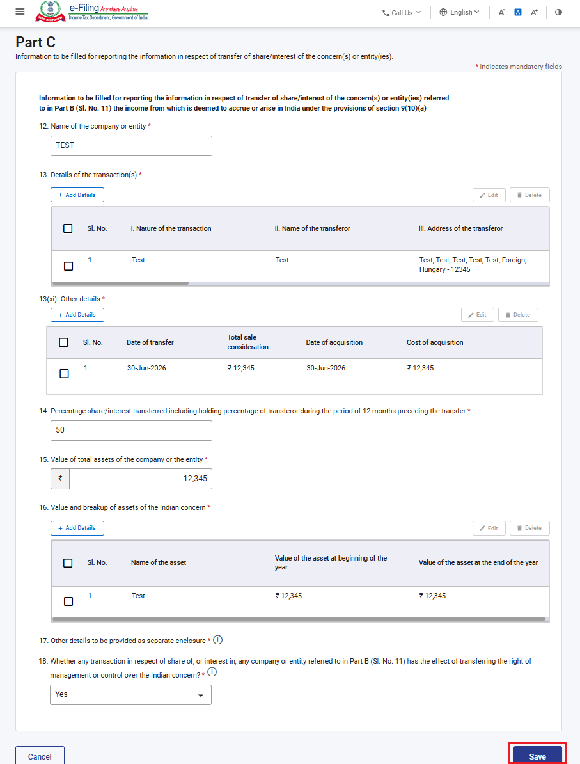Cancel the Part C form
Screen dimensions: 580x764
(40, 756)
